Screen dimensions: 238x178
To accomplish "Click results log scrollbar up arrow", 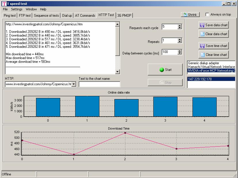I will tap(118, 24).
